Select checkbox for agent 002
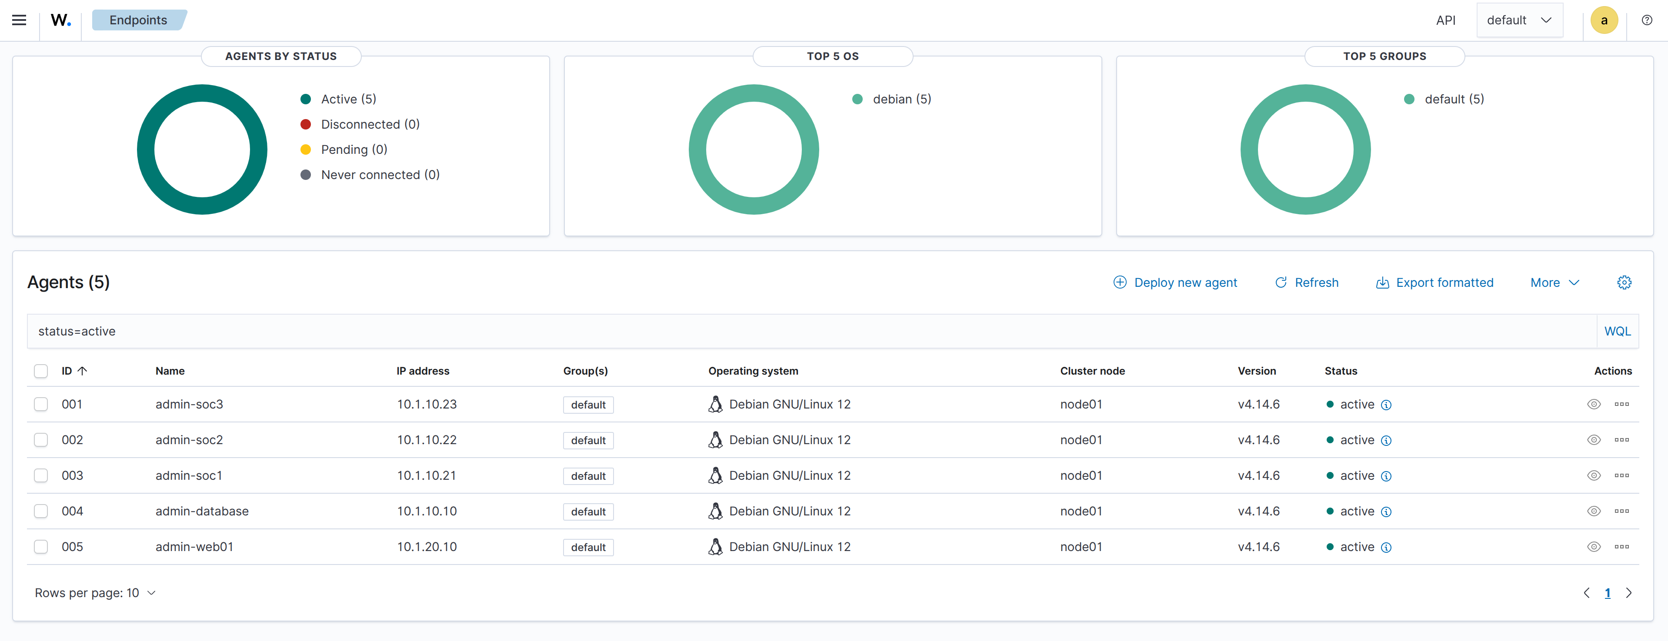The width and height of the screenshot is (1668, 641). click(x=41, y=440)
